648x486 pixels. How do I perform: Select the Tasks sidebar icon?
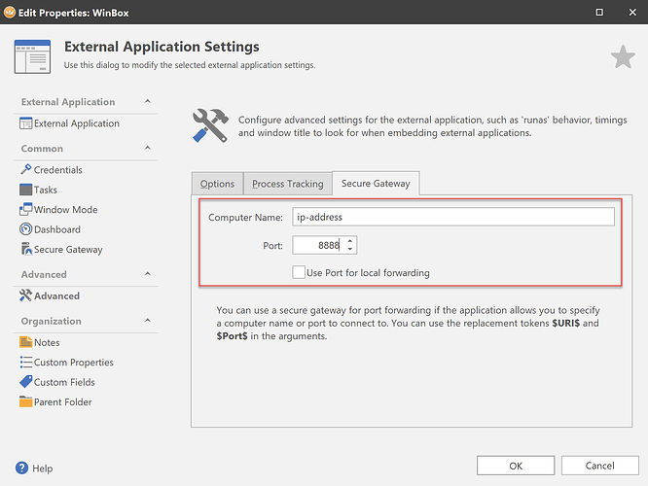click(25, 190)
